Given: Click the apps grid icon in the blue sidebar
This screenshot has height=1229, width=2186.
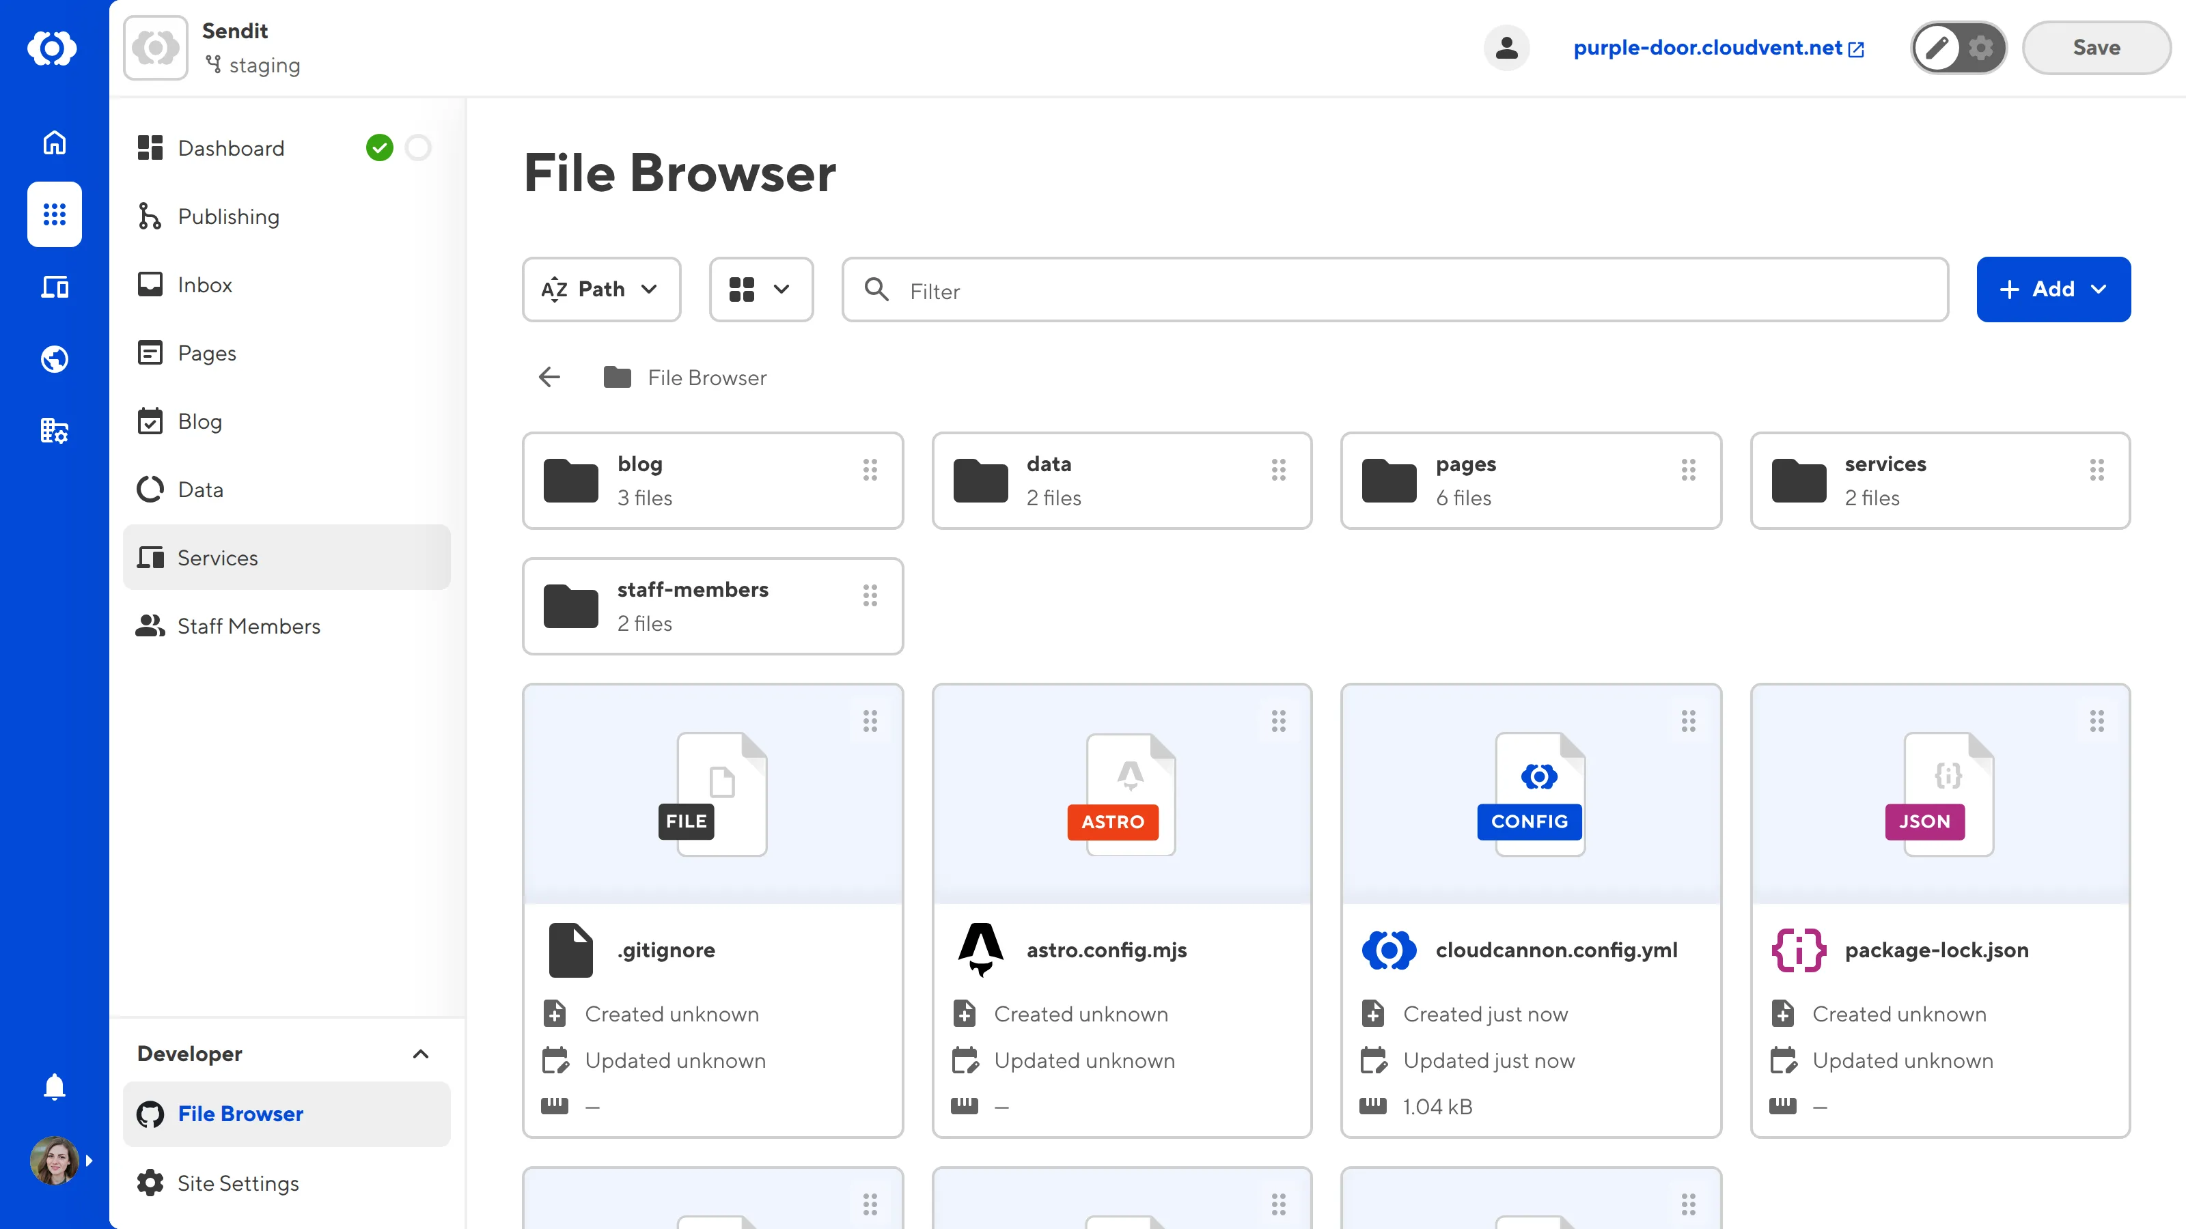Looking at the screenshot, I should tap(53, 214).
